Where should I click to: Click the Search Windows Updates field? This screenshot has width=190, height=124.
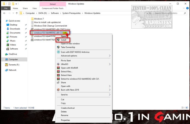click(169, 13)
